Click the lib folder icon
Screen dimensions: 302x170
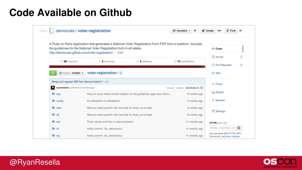53,129
